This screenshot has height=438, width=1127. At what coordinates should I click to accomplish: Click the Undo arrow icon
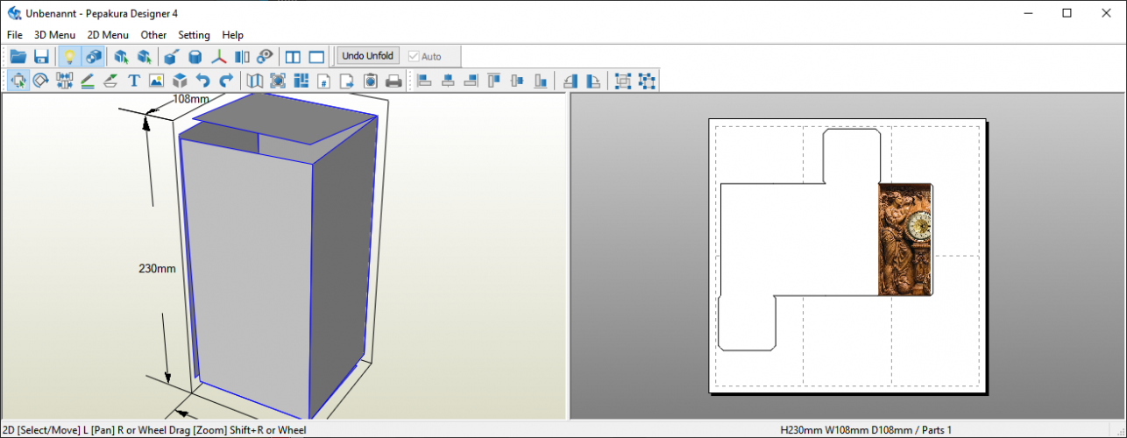pyautogui.click(x=202, y=81)
